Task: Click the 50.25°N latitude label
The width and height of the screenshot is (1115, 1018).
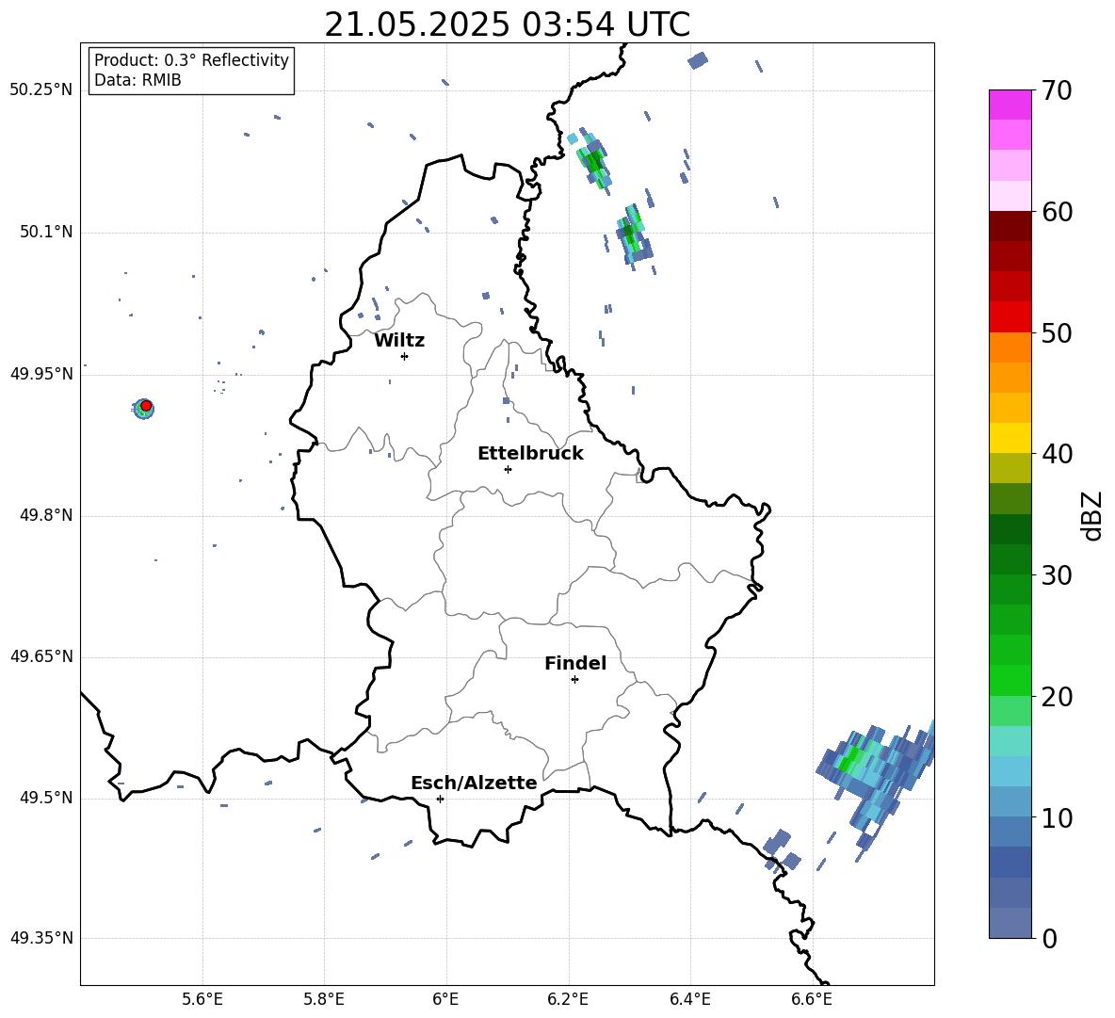Action: pyautogui.click(x=41, y=90)
